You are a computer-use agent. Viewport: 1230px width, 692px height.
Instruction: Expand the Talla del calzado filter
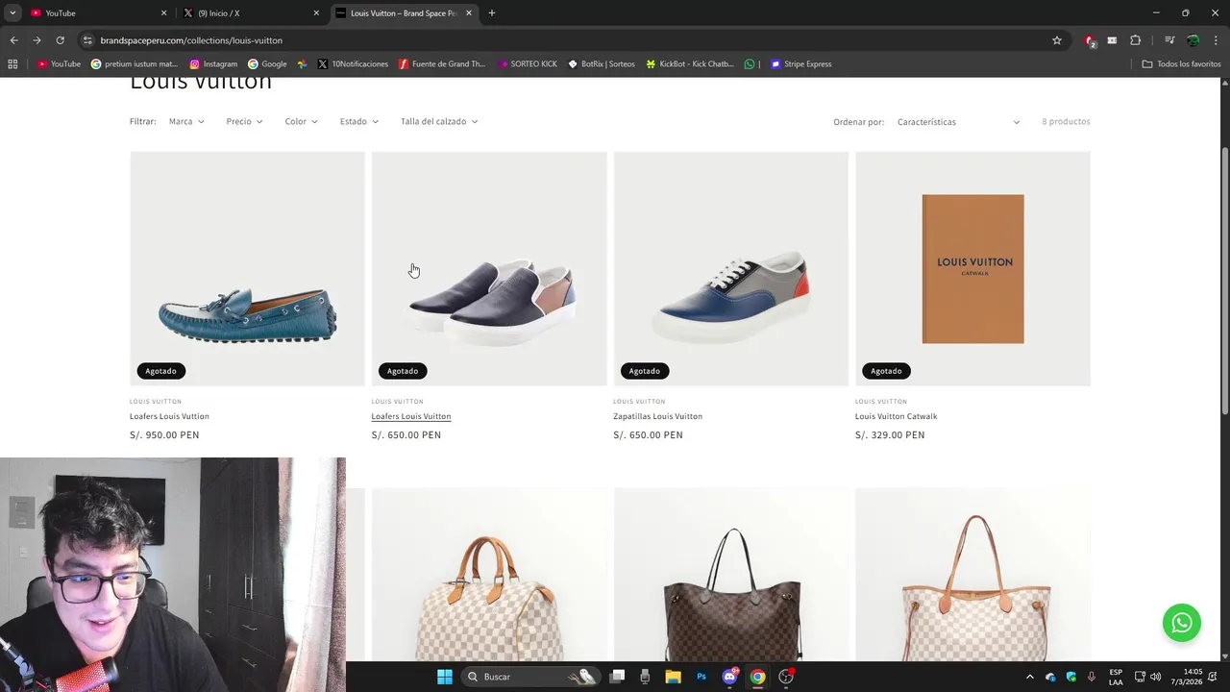click(x=439, y=122)
